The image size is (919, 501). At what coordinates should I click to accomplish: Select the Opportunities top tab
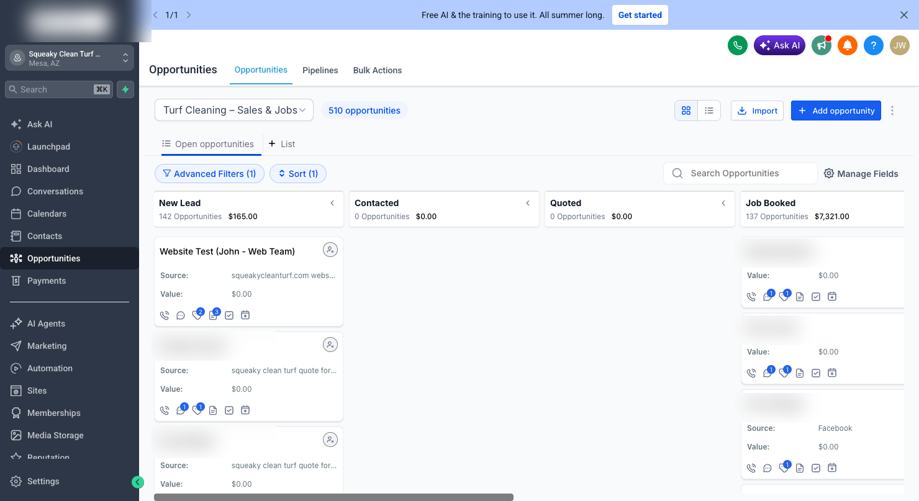point(261,70)
